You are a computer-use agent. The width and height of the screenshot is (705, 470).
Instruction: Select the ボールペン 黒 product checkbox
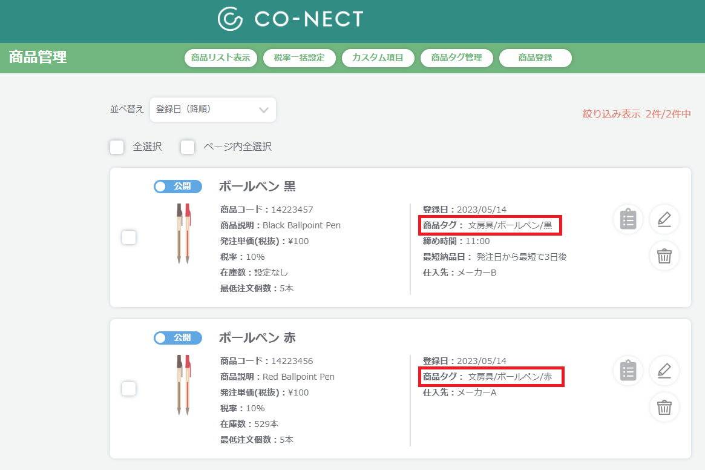coord(129,237)
